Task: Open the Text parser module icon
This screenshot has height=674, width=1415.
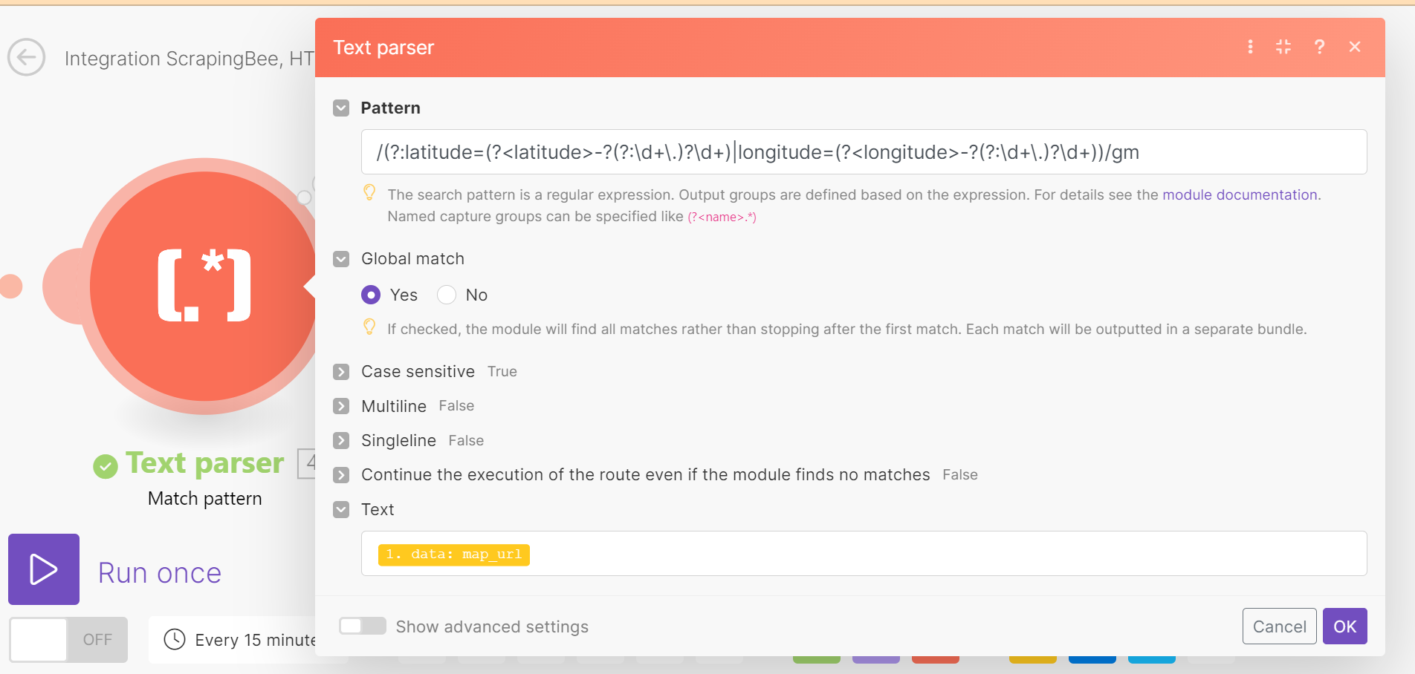Action: 204,286
